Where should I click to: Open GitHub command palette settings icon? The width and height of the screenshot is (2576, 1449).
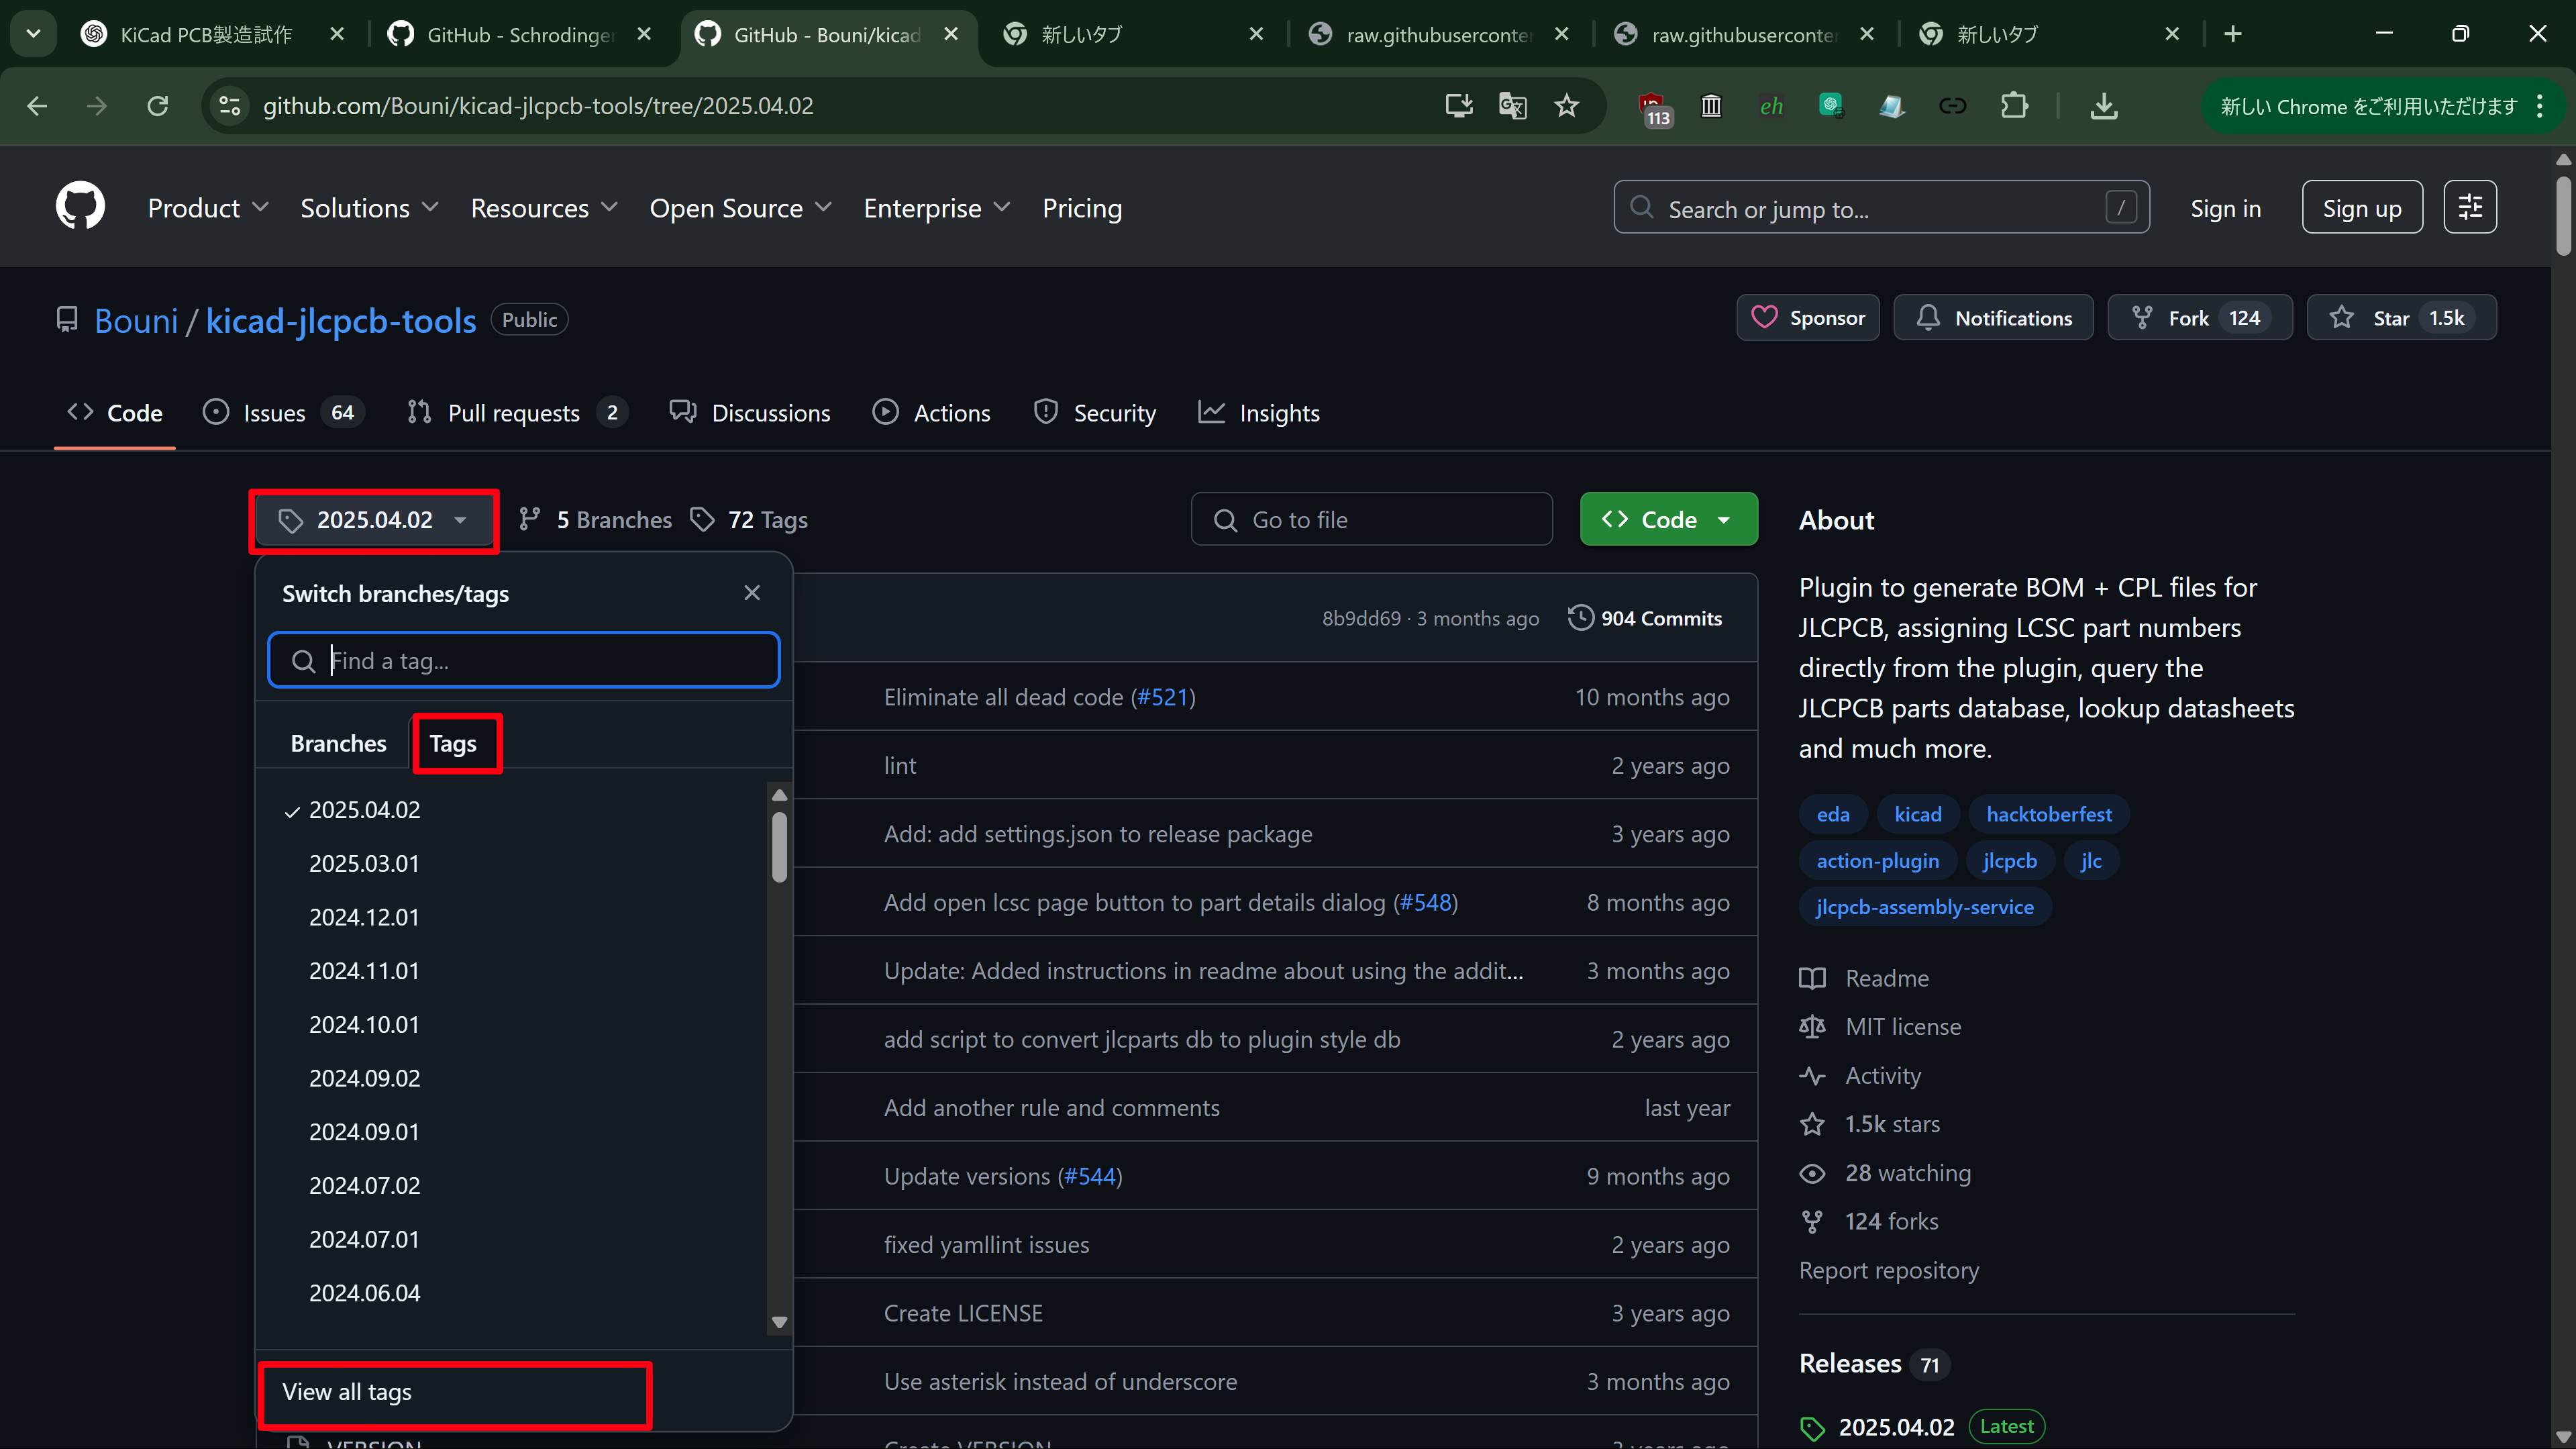2470,207
